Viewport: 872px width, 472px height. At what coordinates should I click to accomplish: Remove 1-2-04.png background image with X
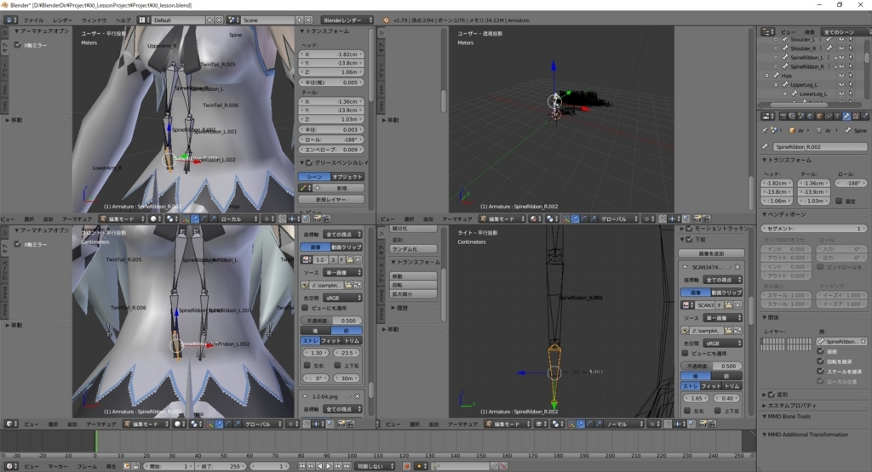point(357,396)
